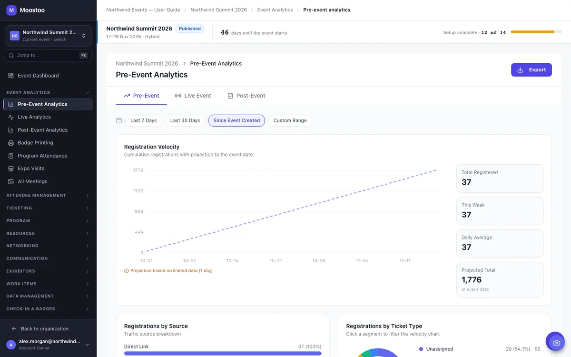The height and width of the screenshot is (357, 571).
Task: Click the broadcast icon on Live Event tab
Action: point(178,96)
